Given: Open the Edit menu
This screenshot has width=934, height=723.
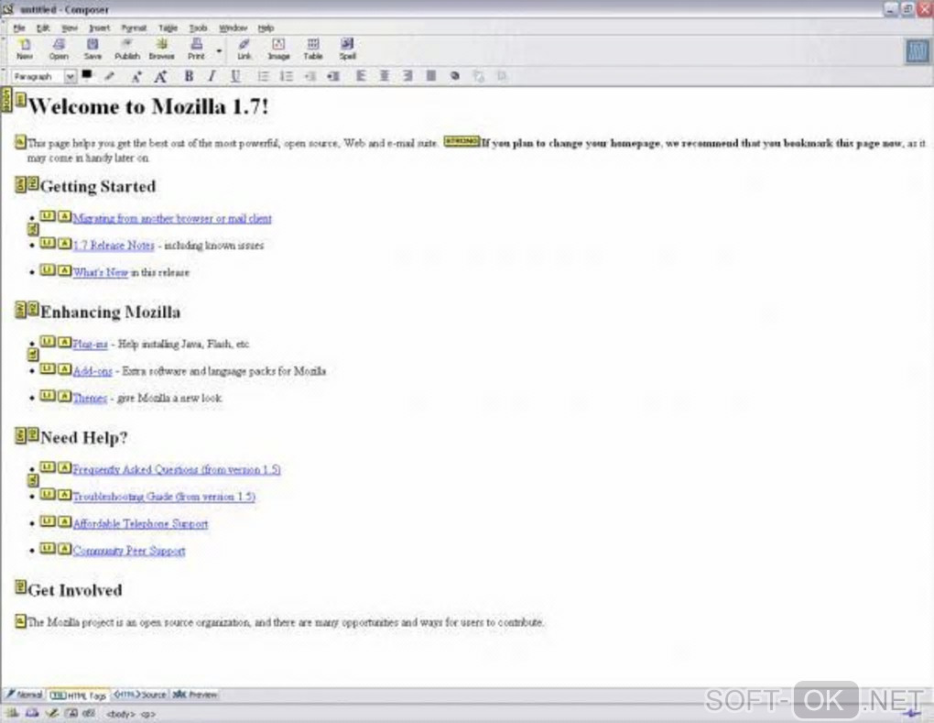Looking at the screenshot, I should pyautogui.click(x=43, y=28).
